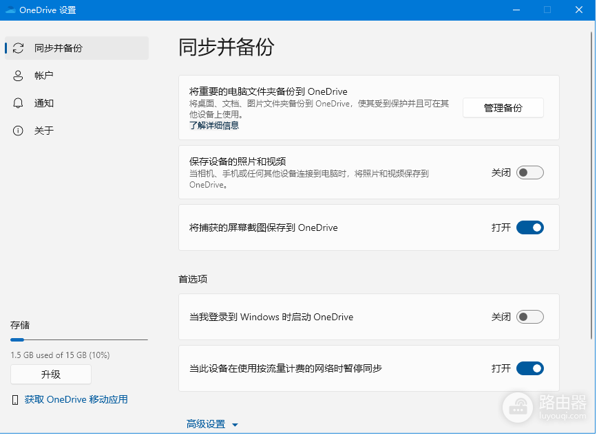599x435 pixels.
Task: Click 将重要的电脑文件夹备份到 OneDrive heading
Action: pos(269,91)
